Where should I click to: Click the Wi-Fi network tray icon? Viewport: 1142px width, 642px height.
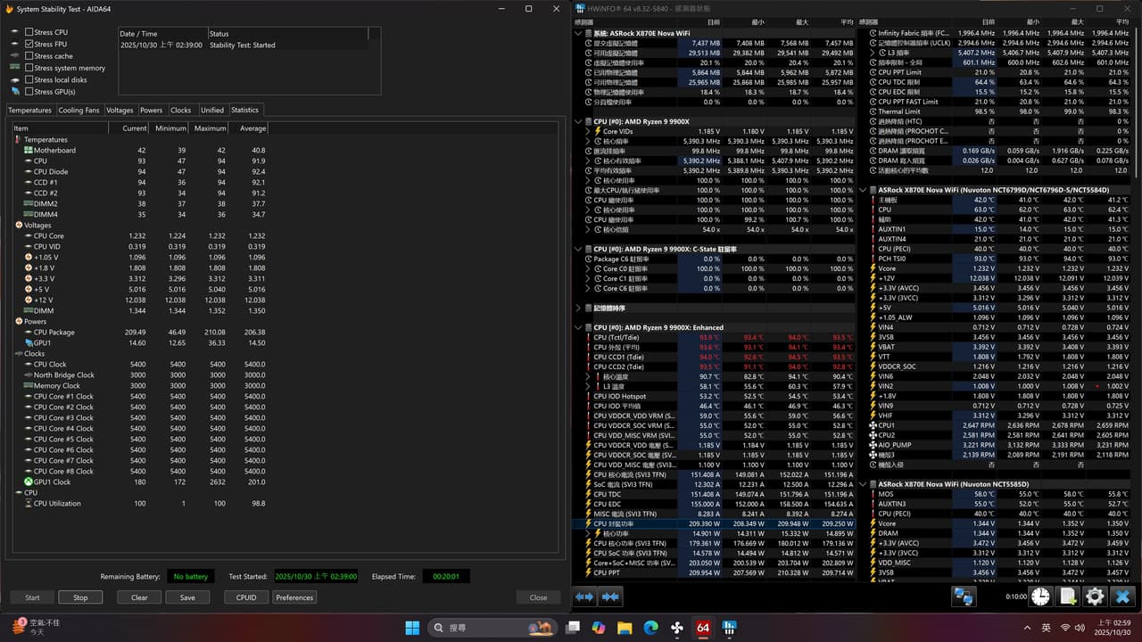coord(1065,628)
